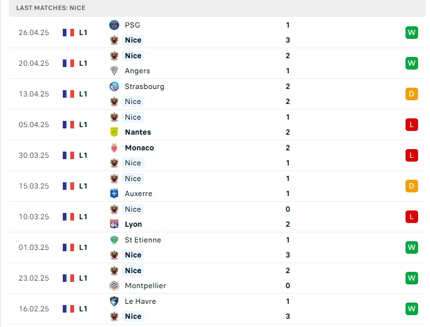Image resolution: width=430 pixels, height=327 pixels.
Task: Click the Strasbourg club logo
Action: (114, 86)
